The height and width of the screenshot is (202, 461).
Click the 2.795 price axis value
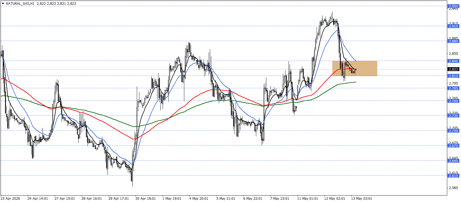[x=453, y=83]
